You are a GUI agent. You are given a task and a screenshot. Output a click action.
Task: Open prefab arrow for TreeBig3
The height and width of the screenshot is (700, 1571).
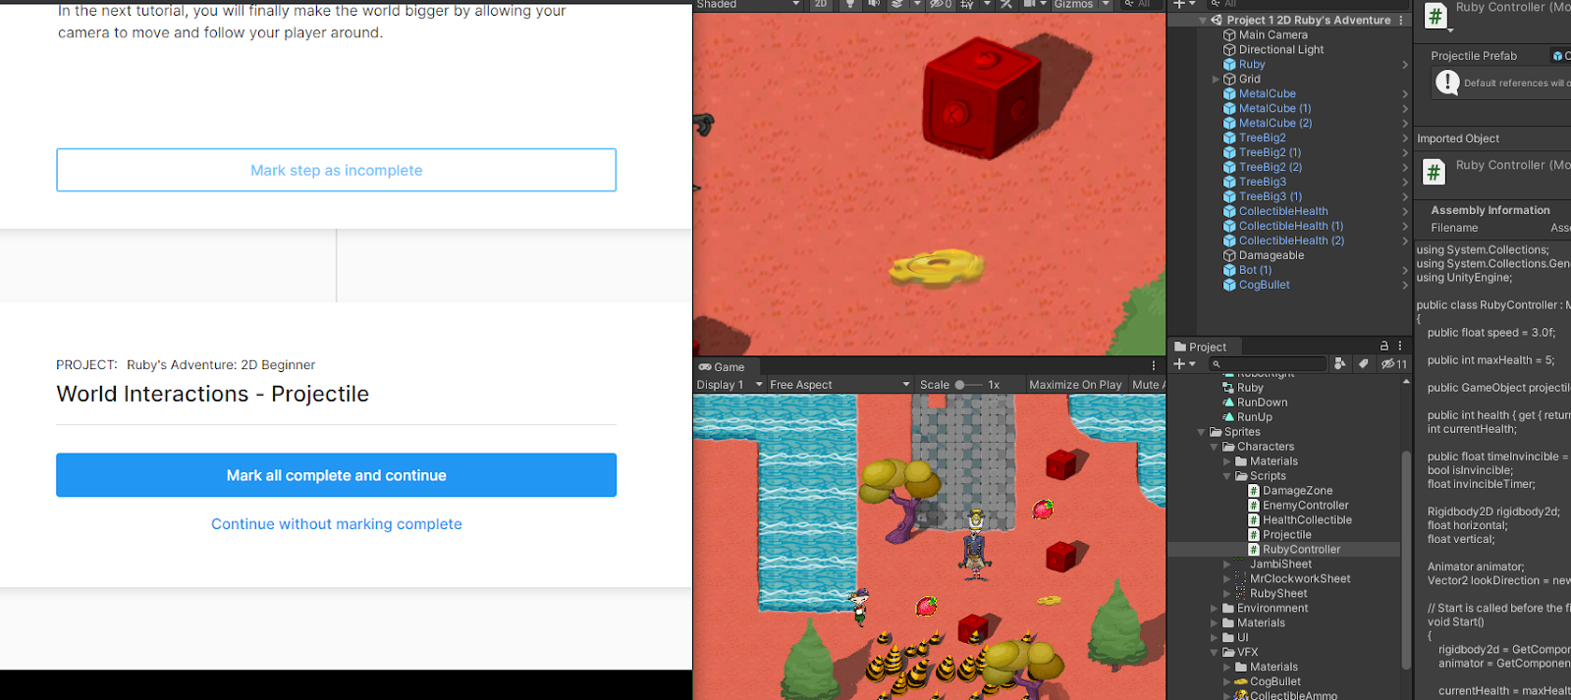click(x=1405, y=182)
